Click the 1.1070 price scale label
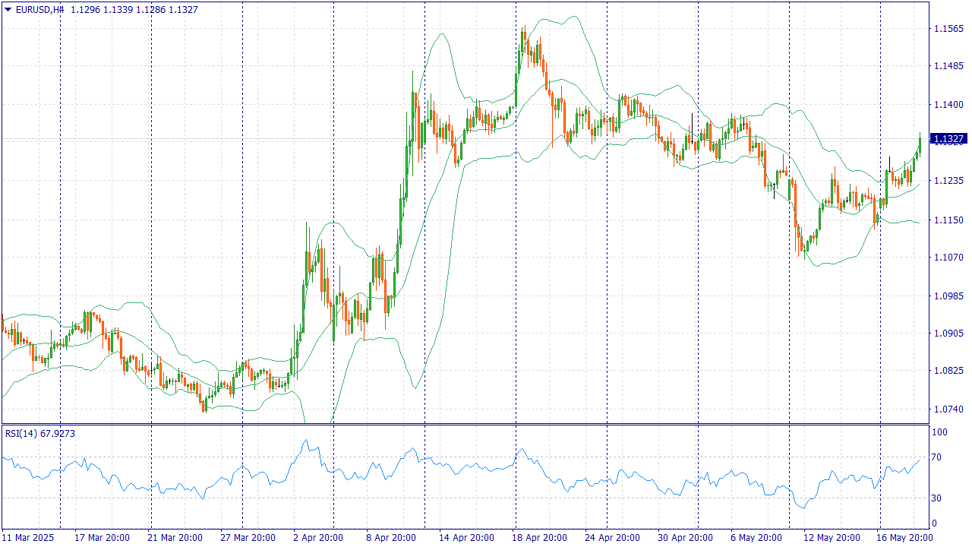The width and height of the screenshot is (972, 547). [x=948, y=258]
